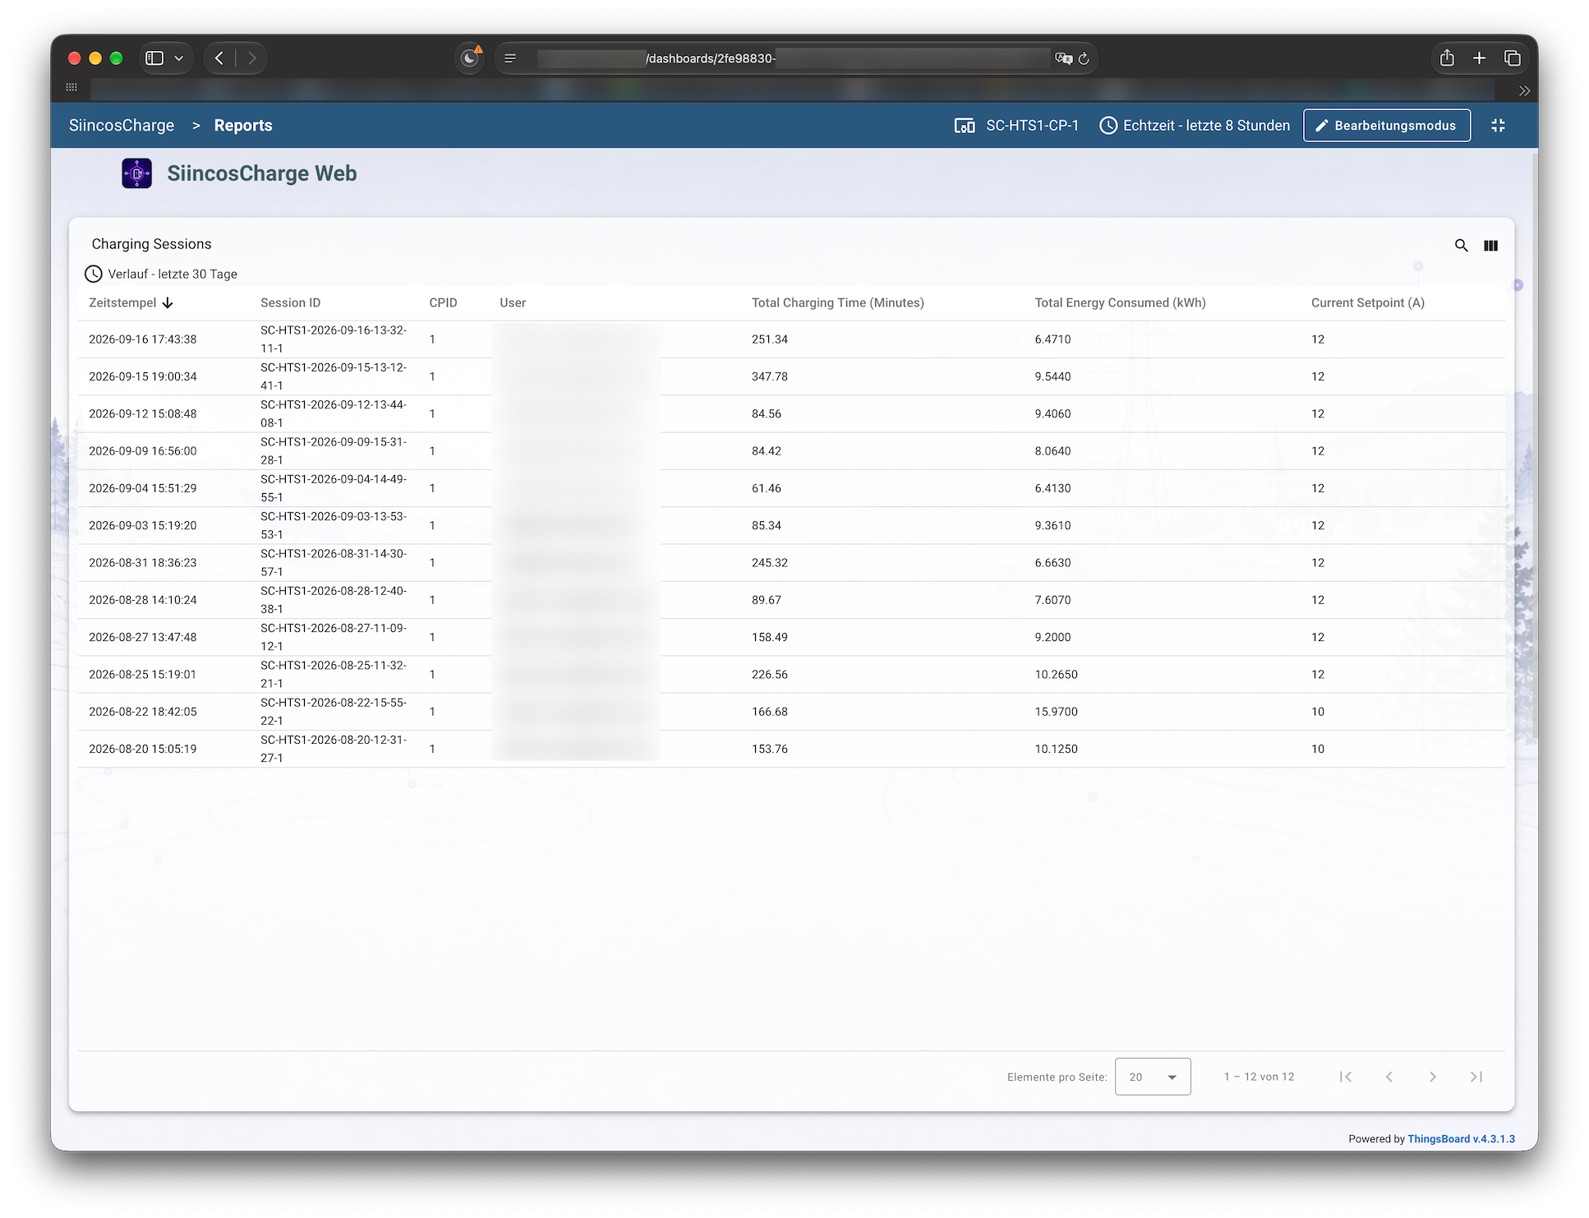Exit fullscreen using collapse icon

[1498, 125]
